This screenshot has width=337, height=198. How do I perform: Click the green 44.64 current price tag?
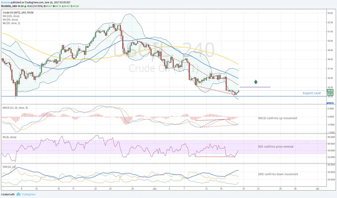(330, 91)
